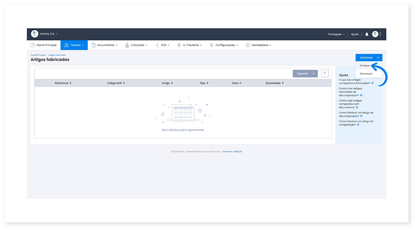Tick the select-all checkbox in table header

tap(39, 83)
